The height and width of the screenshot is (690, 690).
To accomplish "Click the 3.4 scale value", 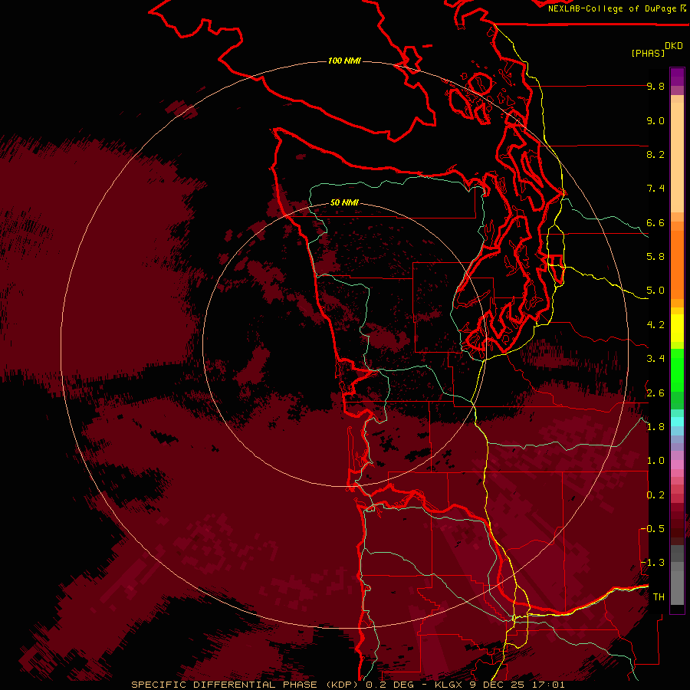I will (x=655, y=359).
